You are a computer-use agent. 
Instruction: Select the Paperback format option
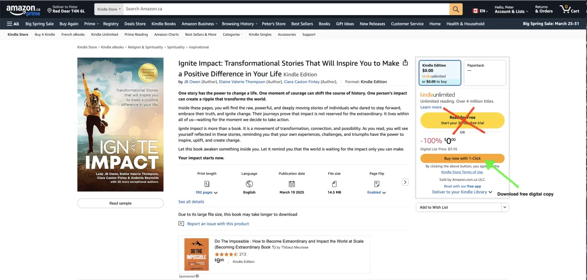485,72
